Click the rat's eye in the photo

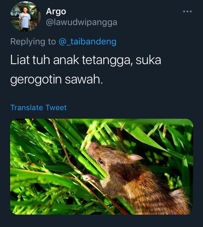coord(101,161)
